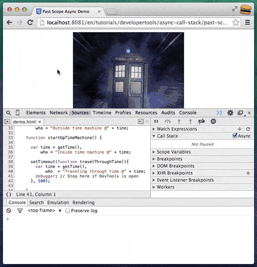Toggle device mode phone icon
Image resolution: width=257 pixels, height=267 pixels.
click(18, 113)
